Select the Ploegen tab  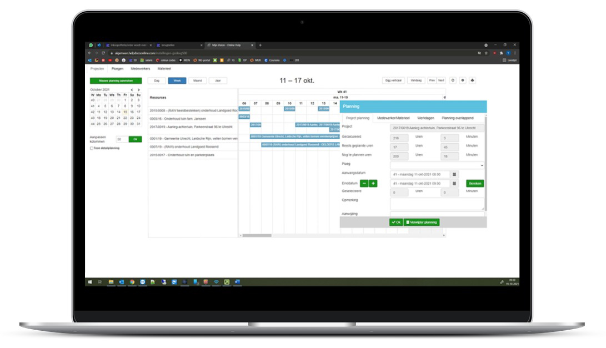point(117,68)
